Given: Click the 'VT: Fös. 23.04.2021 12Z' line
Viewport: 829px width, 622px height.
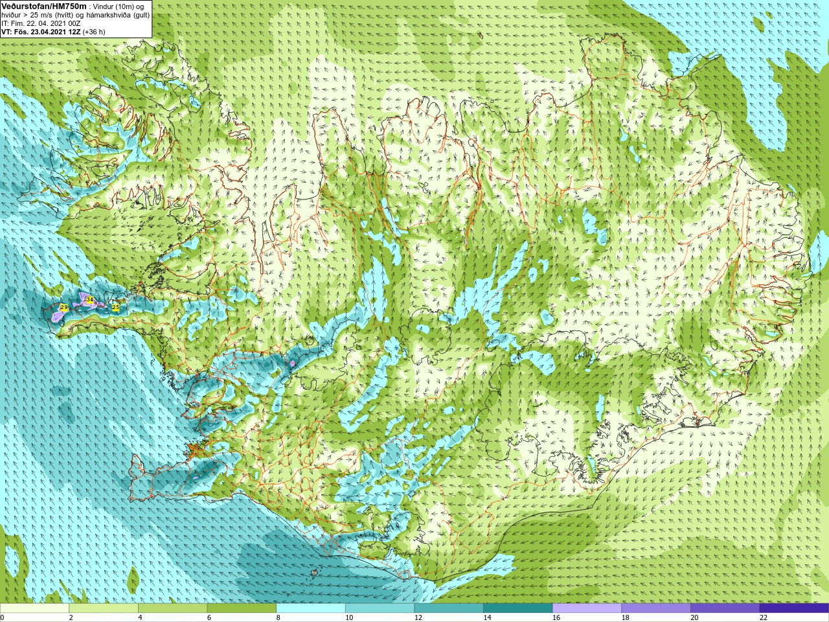Looking at the screenshot, I should click(x=41, y=32).
